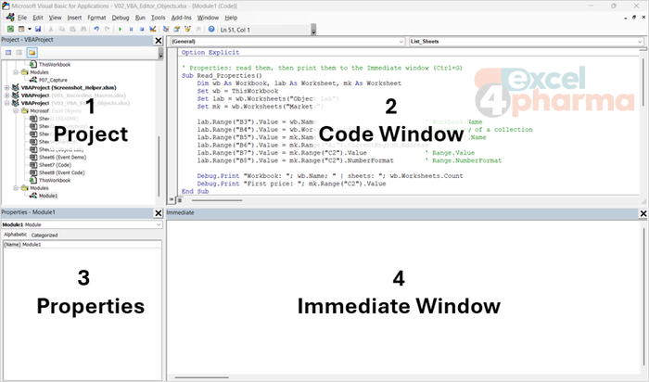Screen dimensions: 649x382
Task: Open the Module1 object dropdown in Properties
Action: tap(82, 224)
